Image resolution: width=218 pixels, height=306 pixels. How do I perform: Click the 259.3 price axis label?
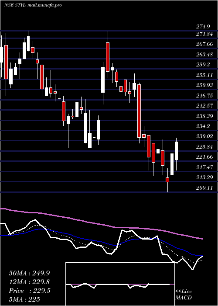[203, 64]
